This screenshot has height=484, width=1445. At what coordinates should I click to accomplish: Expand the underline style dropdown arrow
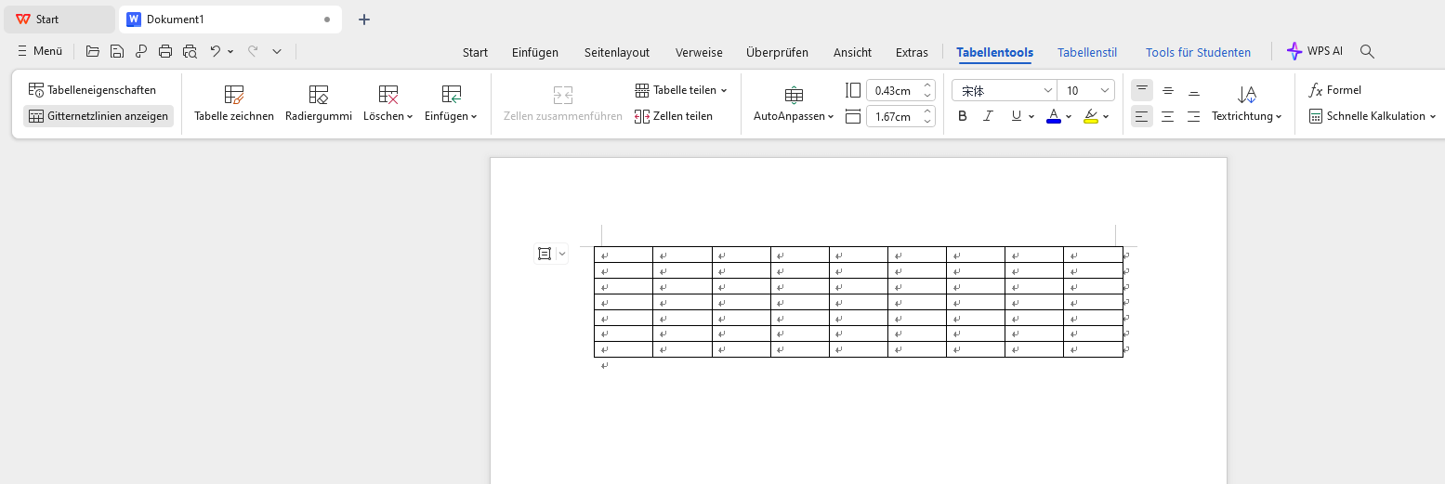[1031, 116]
